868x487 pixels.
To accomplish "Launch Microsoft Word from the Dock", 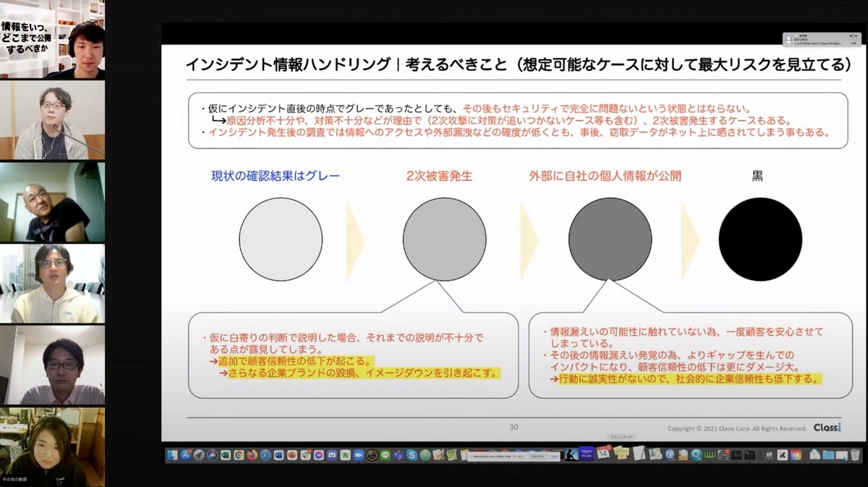I will [x=278, y=455].
